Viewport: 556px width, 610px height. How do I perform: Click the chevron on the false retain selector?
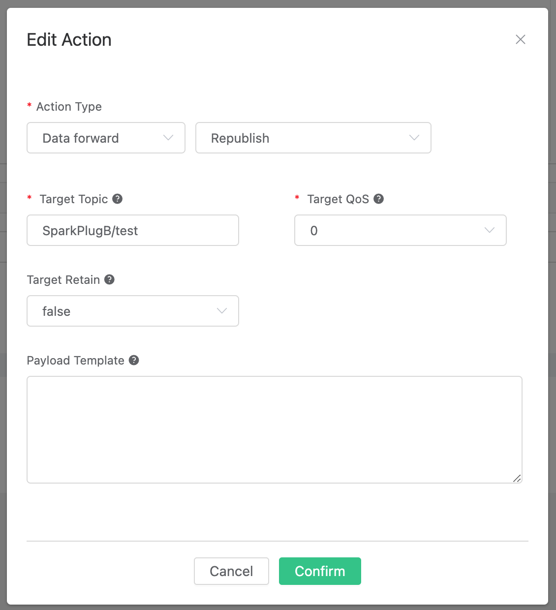[221, 311]
